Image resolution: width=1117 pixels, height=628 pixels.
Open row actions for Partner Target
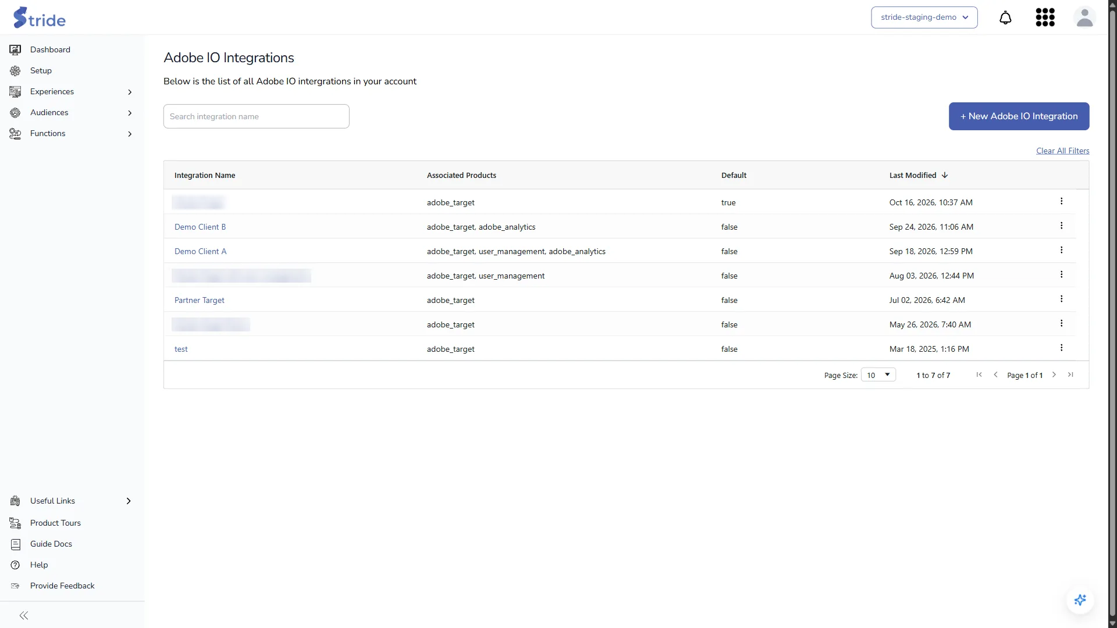click(x=1061, y=299)
